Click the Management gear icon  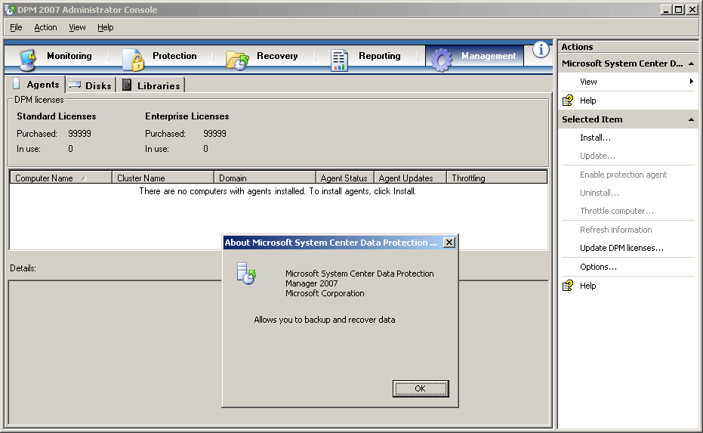[x=442, y=60]
